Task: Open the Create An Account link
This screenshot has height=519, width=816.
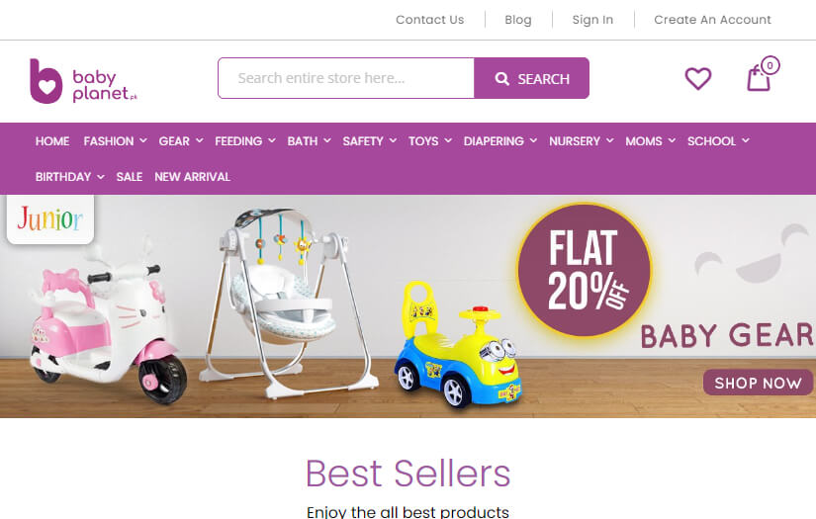Action: click(x=712, y=20)
